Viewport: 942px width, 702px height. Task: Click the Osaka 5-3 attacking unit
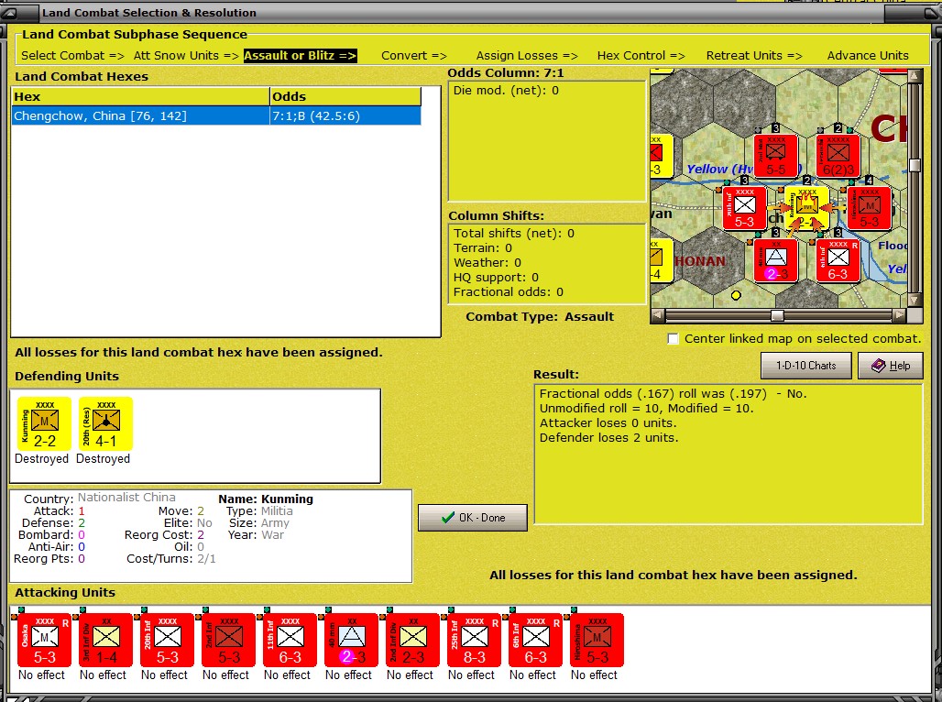(45, 640)
